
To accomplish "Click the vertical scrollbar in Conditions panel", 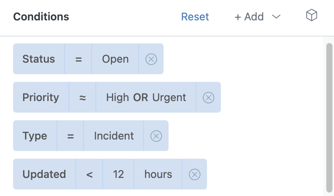I will [x=329, y=118].
